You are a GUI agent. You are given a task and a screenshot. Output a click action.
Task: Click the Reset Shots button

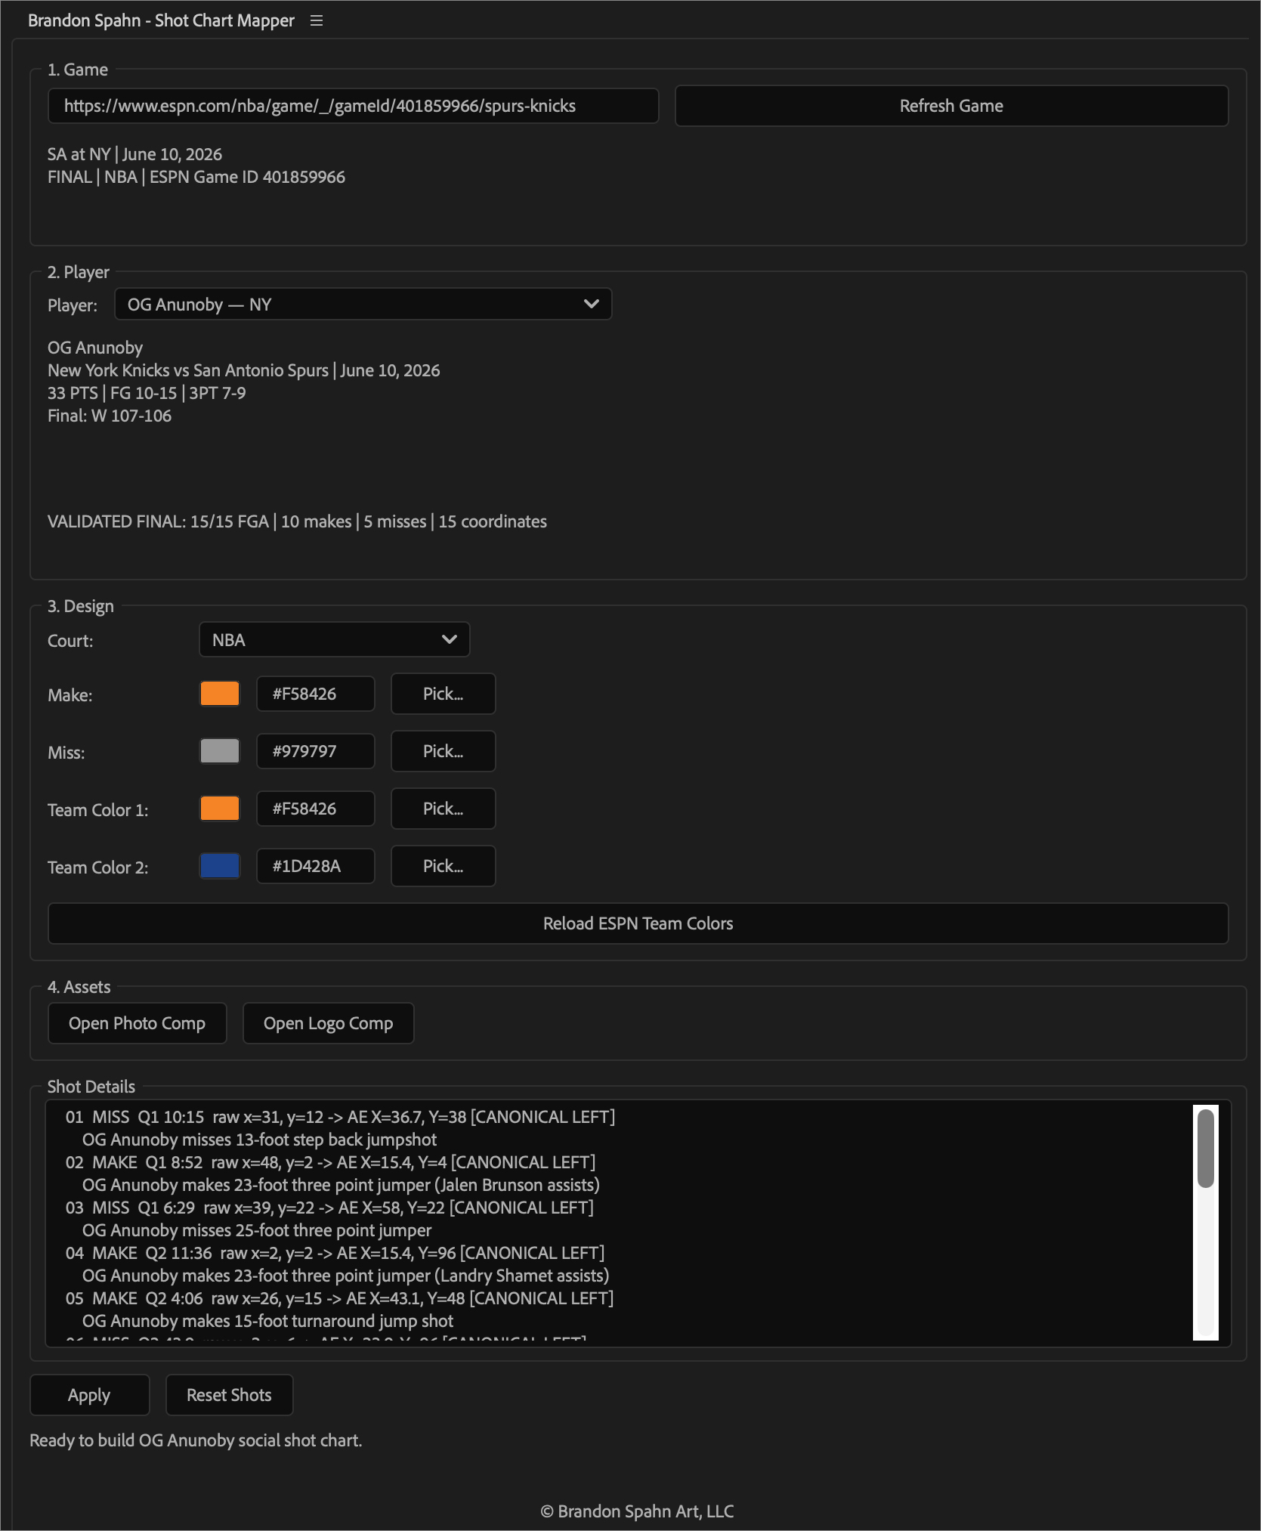pyautogui.click(x=229, y=1395)
